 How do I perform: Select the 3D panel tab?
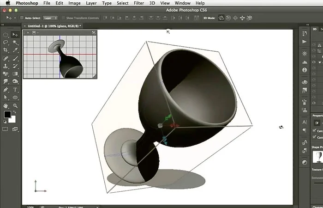tap(315, 29)
